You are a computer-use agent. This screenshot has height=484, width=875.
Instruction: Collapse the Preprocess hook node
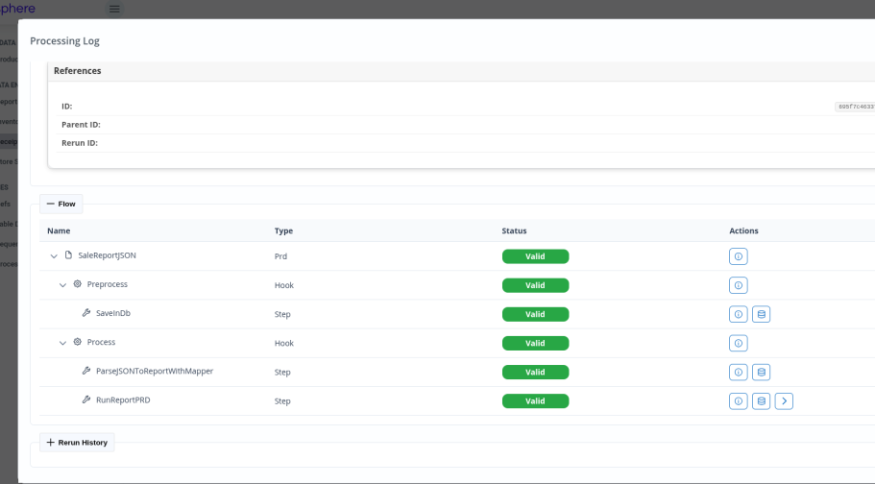[63, 285]
